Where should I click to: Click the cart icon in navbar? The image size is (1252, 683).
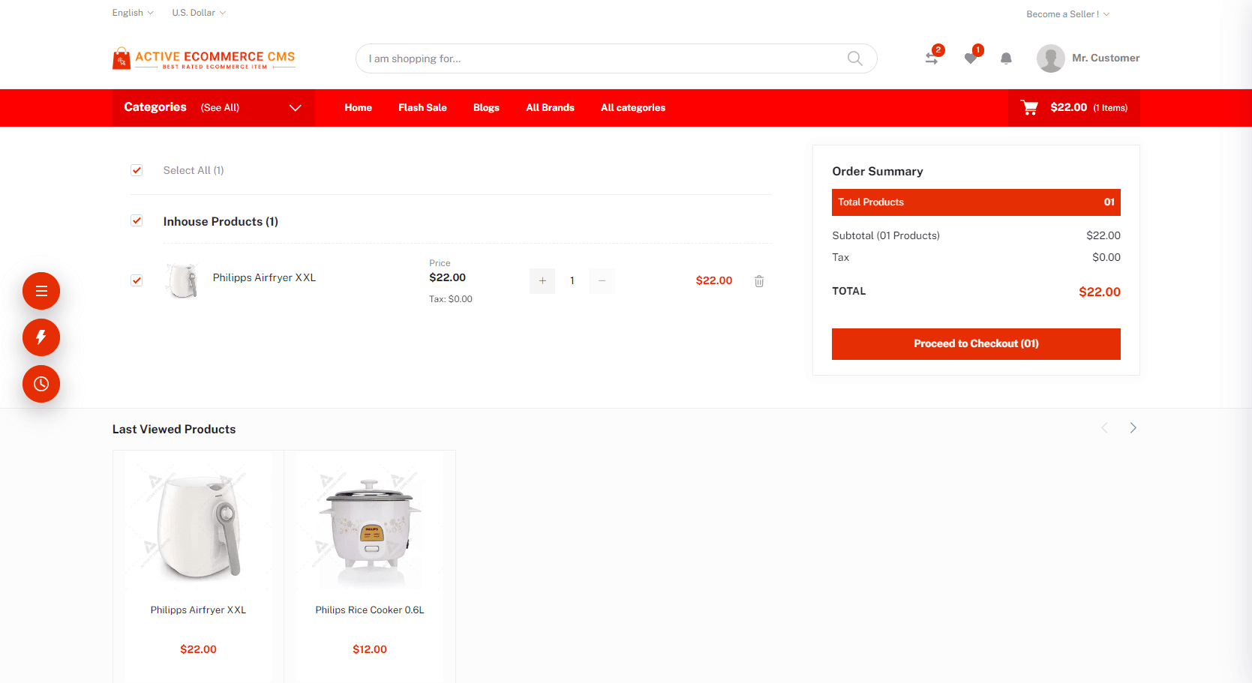click(x=1029, y=108)
